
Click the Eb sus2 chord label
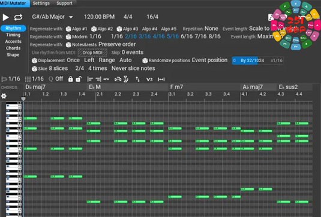click(x=288, y=87)
